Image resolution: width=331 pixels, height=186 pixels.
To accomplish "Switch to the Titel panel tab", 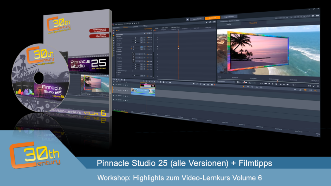I will (x=145, y=26).
